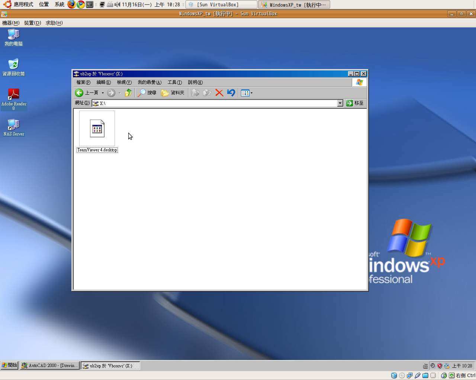
Task: Click the XP tray clock 上午 10:28
Action: click(x=462, y=366)
